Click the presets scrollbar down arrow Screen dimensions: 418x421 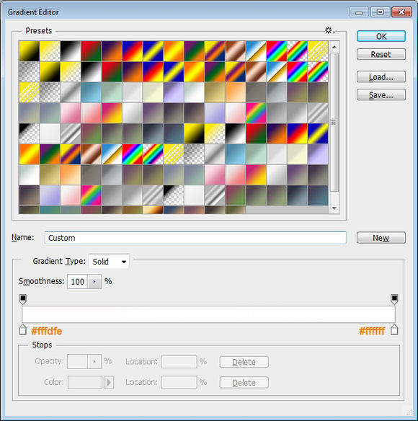point(334,208)
